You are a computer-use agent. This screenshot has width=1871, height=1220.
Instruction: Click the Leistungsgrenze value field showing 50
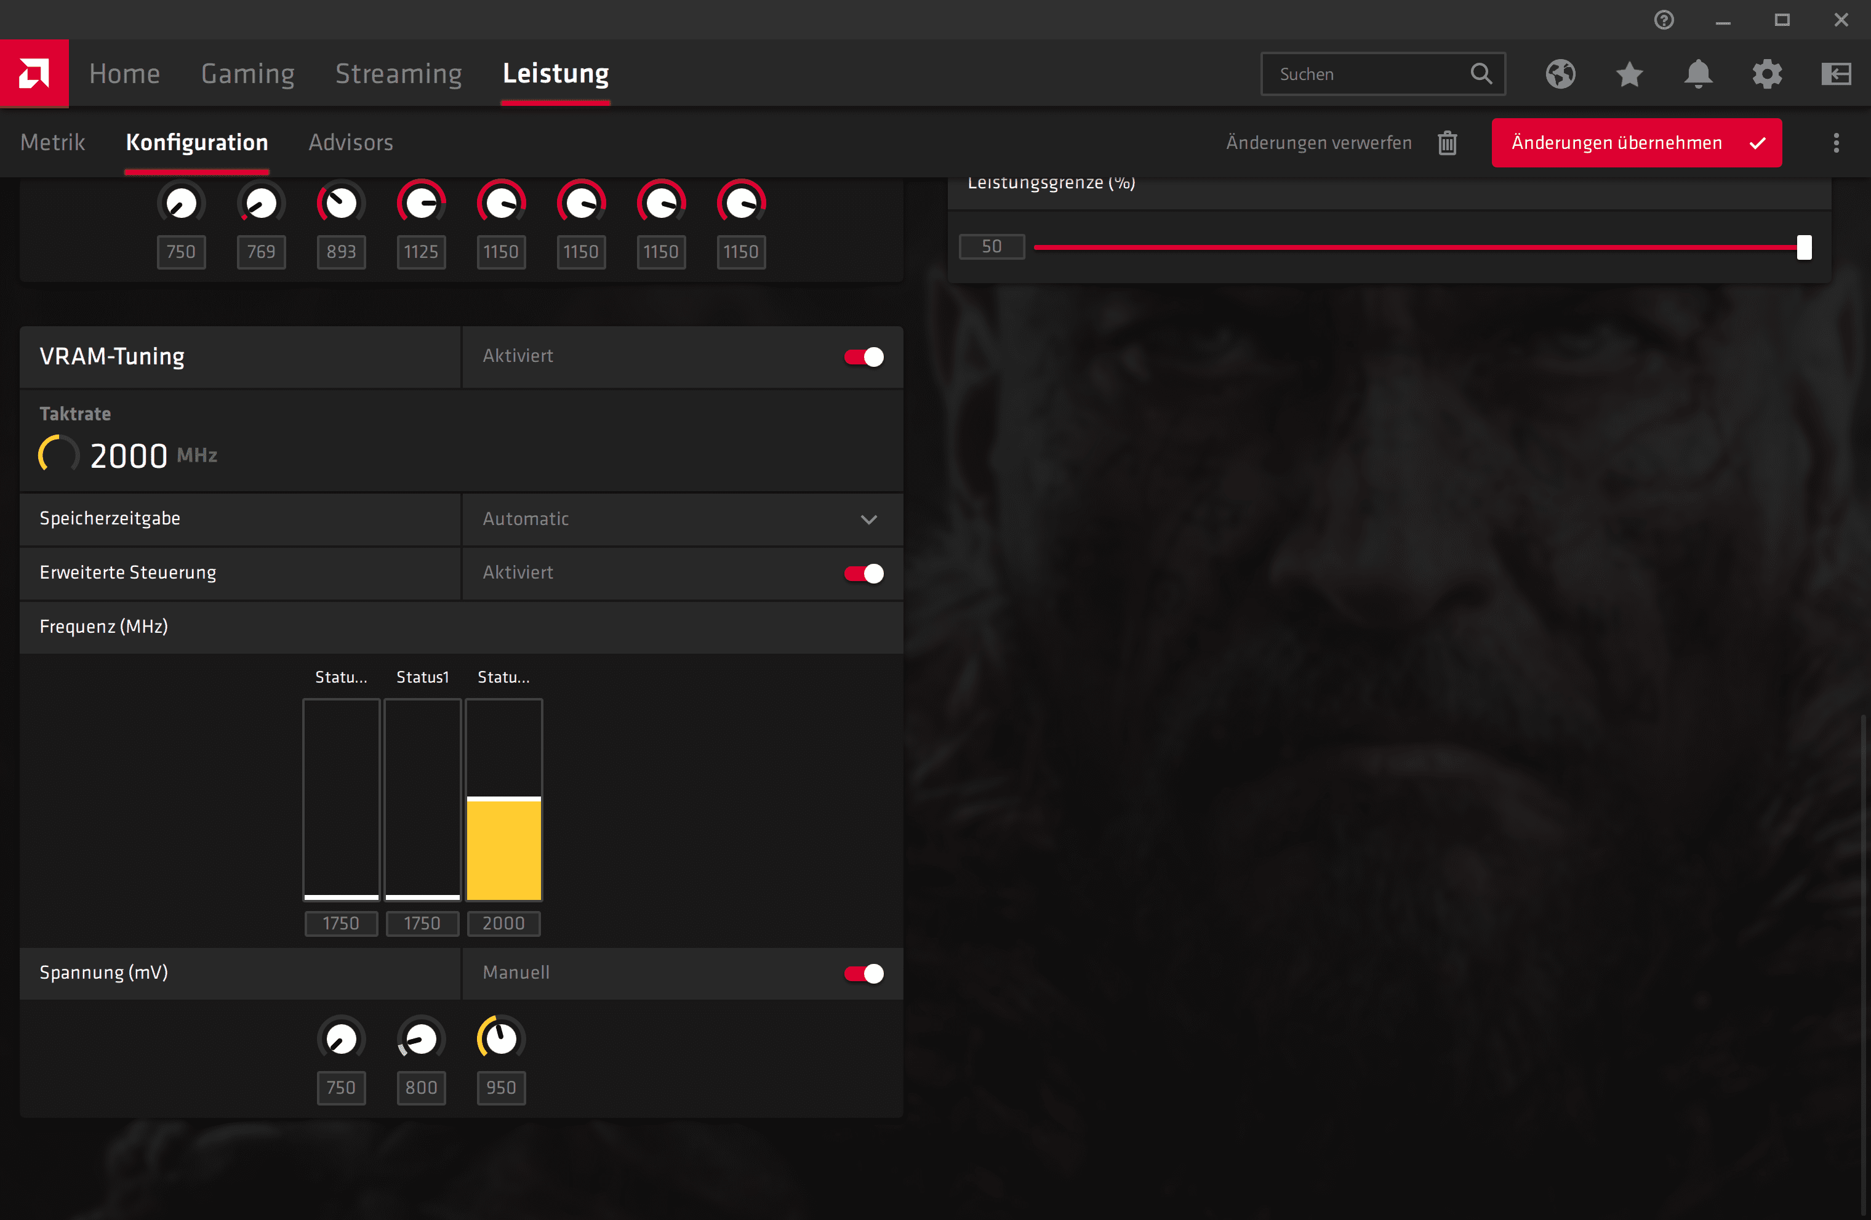tap(992, 247)
